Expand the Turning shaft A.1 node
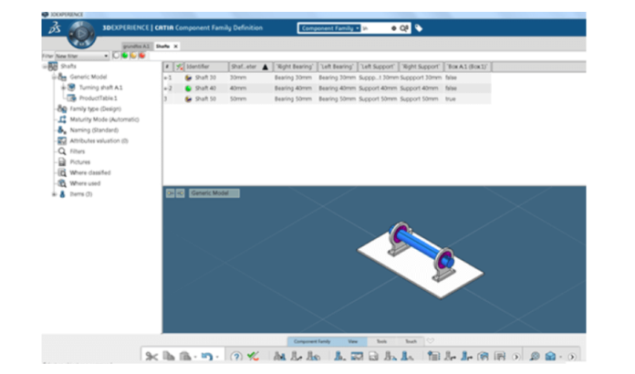Screen dimensions: 635x374 [63, 88]
